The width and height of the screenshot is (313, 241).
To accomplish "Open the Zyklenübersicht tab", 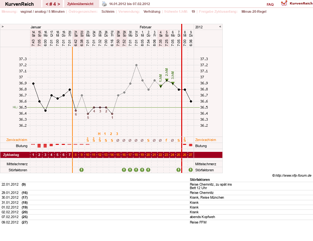I will pyautogui.click(x=80, y=4).
